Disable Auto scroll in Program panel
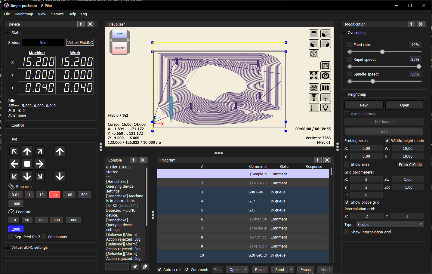 (159, 269)
